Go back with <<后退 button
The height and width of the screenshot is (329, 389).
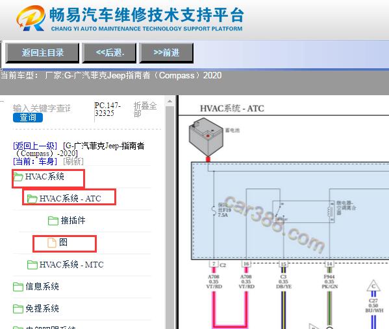click(109, 52)
